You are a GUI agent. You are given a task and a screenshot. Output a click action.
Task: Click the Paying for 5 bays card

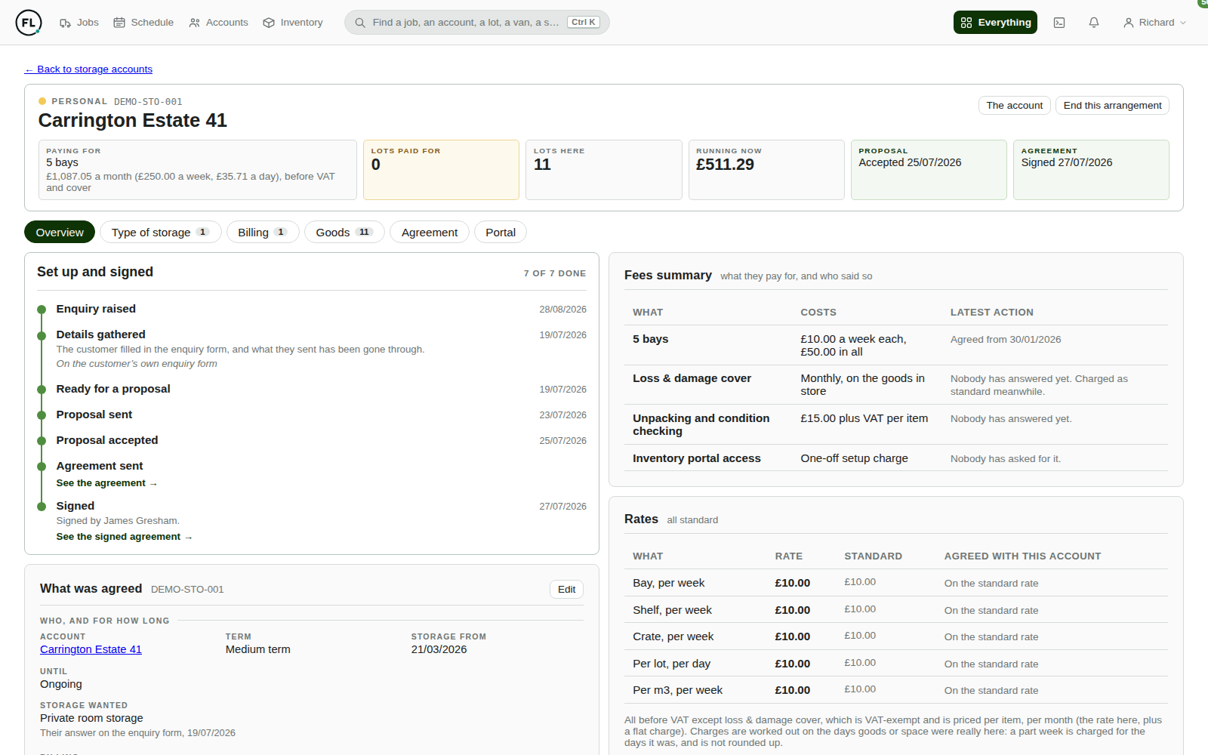pos(198,170)
